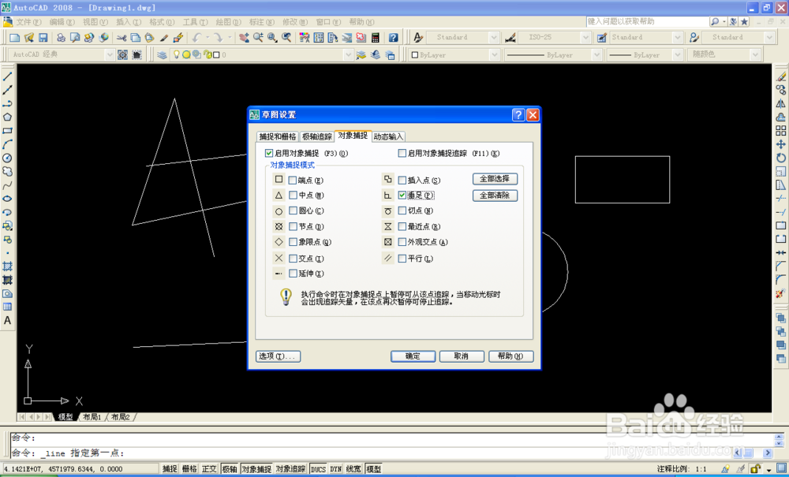Switch to the 布局1 layout tab
The height and width of the screenshot is (477, 789).
[92, 417]
